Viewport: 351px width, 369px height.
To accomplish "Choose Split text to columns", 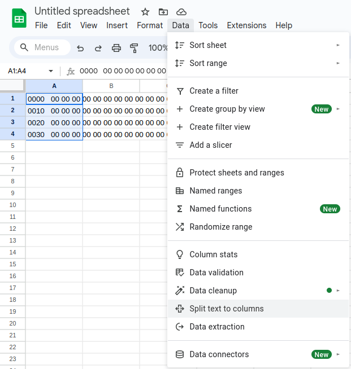I will click(x=258, y=309).
